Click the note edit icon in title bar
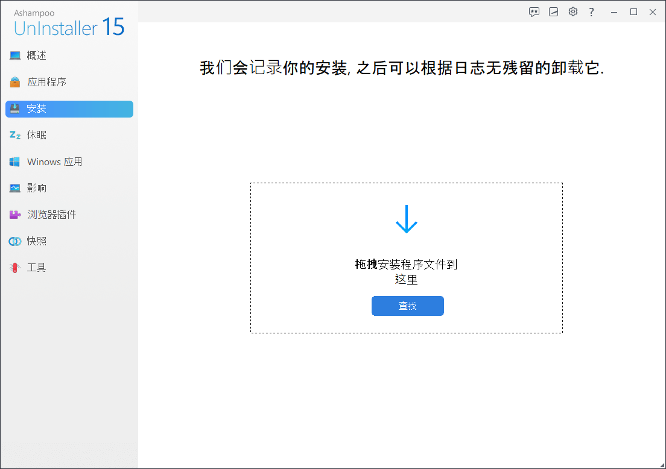Screen dimensions: 666x469 pyautogui.click(x=553, y=12)
